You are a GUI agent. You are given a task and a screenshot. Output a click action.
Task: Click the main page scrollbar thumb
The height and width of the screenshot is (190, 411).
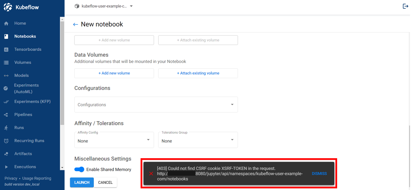409,156
